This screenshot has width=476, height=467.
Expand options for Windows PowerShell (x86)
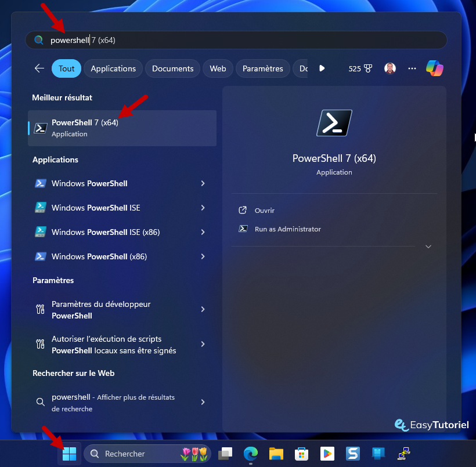(203, 256)
